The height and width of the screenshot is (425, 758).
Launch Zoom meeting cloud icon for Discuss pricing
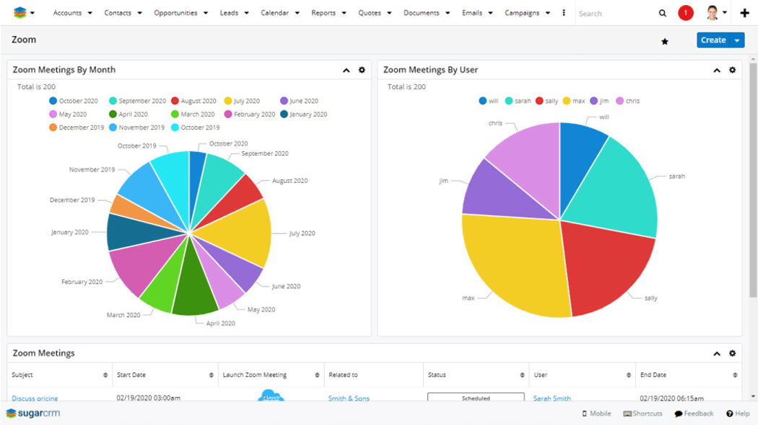point(271,396)
